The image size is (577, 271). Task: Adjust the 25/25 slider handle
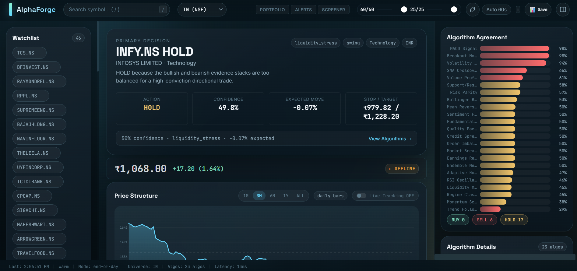pyautogui.click(x=454, y=9)
